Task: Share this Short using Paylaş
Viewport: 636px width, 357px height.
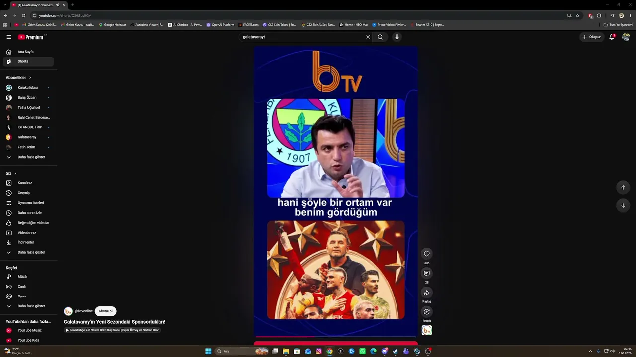Action: (x=427, y=293)
